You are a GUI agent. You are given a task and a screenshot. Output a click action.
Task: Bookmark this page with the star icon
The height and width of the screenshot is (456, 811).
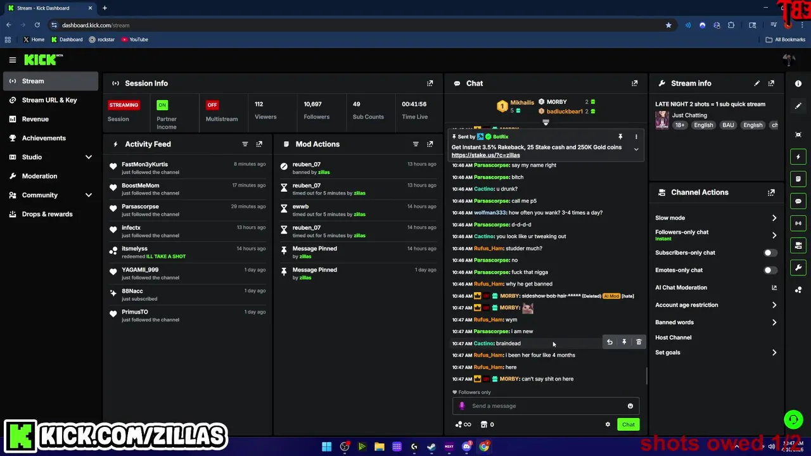pos(668,25)
